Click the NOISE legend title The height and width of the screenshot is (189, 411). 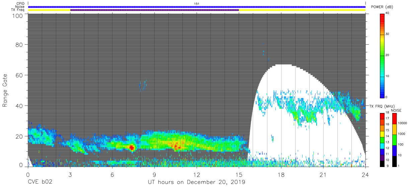pos(397,110)
